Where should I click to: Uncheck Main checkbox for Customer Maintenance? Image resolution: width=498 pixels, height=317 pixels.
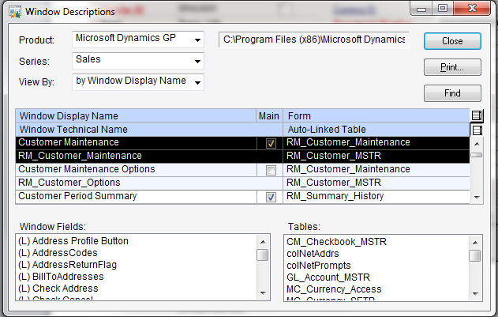coord(271,143)
